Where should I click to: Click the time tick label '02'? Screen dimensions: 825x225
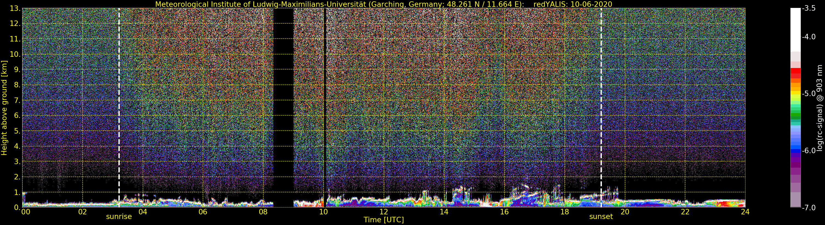point(82,212)
